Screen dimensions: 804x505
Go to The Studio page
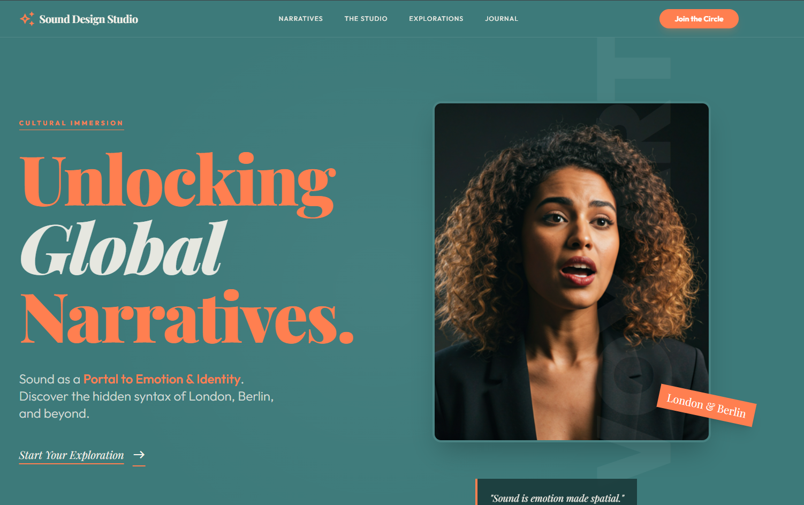[x=366, y=19]
